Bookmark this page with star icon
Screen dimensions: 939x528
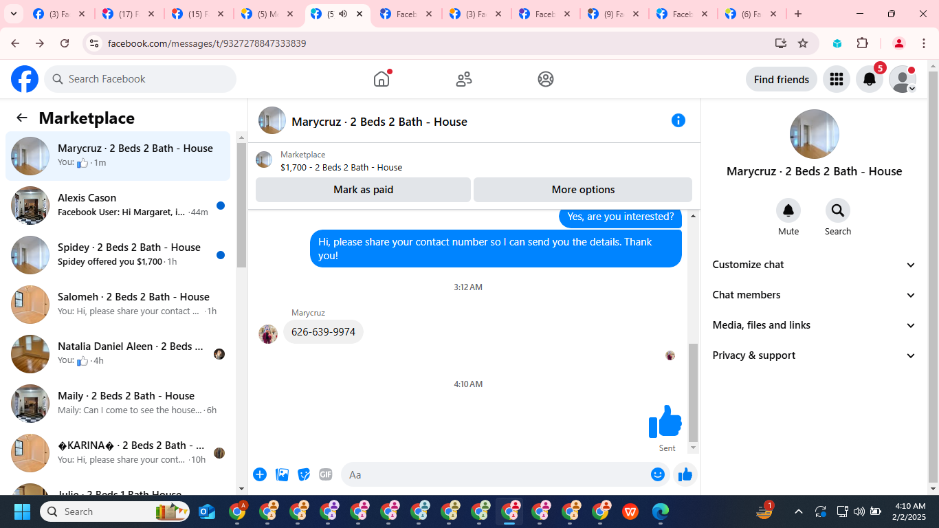point(803,43)
